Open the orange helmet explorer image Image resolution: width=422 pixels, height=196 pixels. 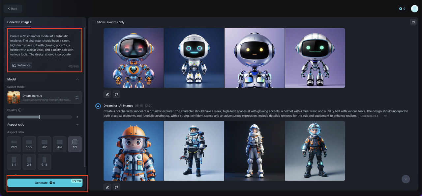[x=134, y=151]
